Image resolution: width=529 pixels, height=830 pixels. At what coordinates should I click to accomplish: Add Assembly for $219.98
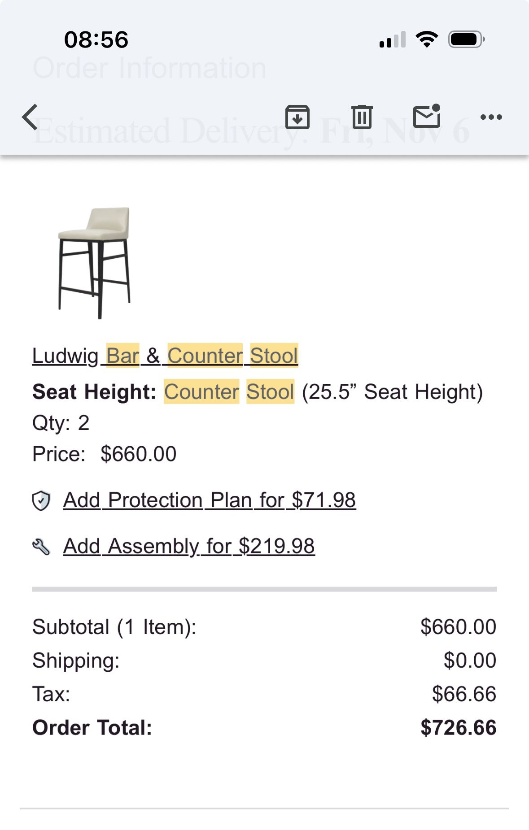click(189, 546)
